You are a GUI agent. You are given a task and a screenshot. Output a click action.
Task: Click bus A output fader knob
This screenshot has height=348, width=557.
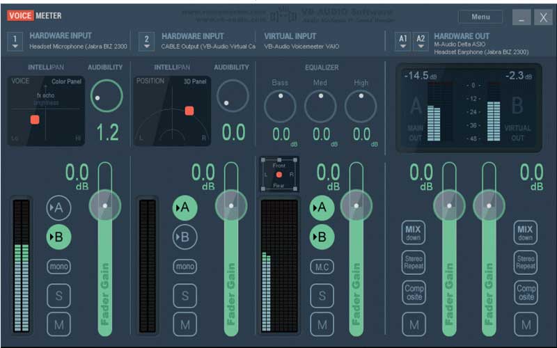449,205
